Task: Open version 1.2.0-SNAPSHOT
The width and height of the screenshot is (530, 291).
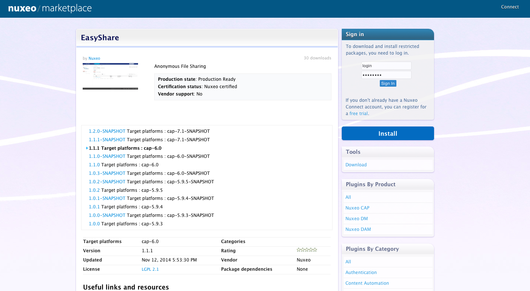Action: [x=107, y=131]
